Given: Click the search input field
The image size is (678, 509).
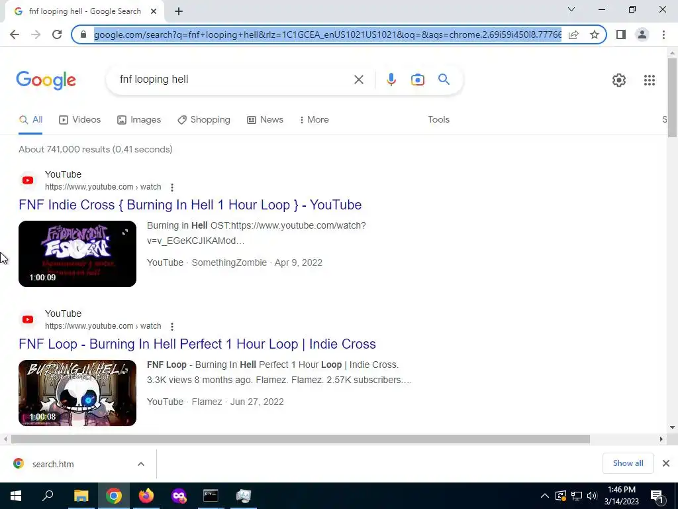Looking at the screenshot, I should click(x=234, y=80).
